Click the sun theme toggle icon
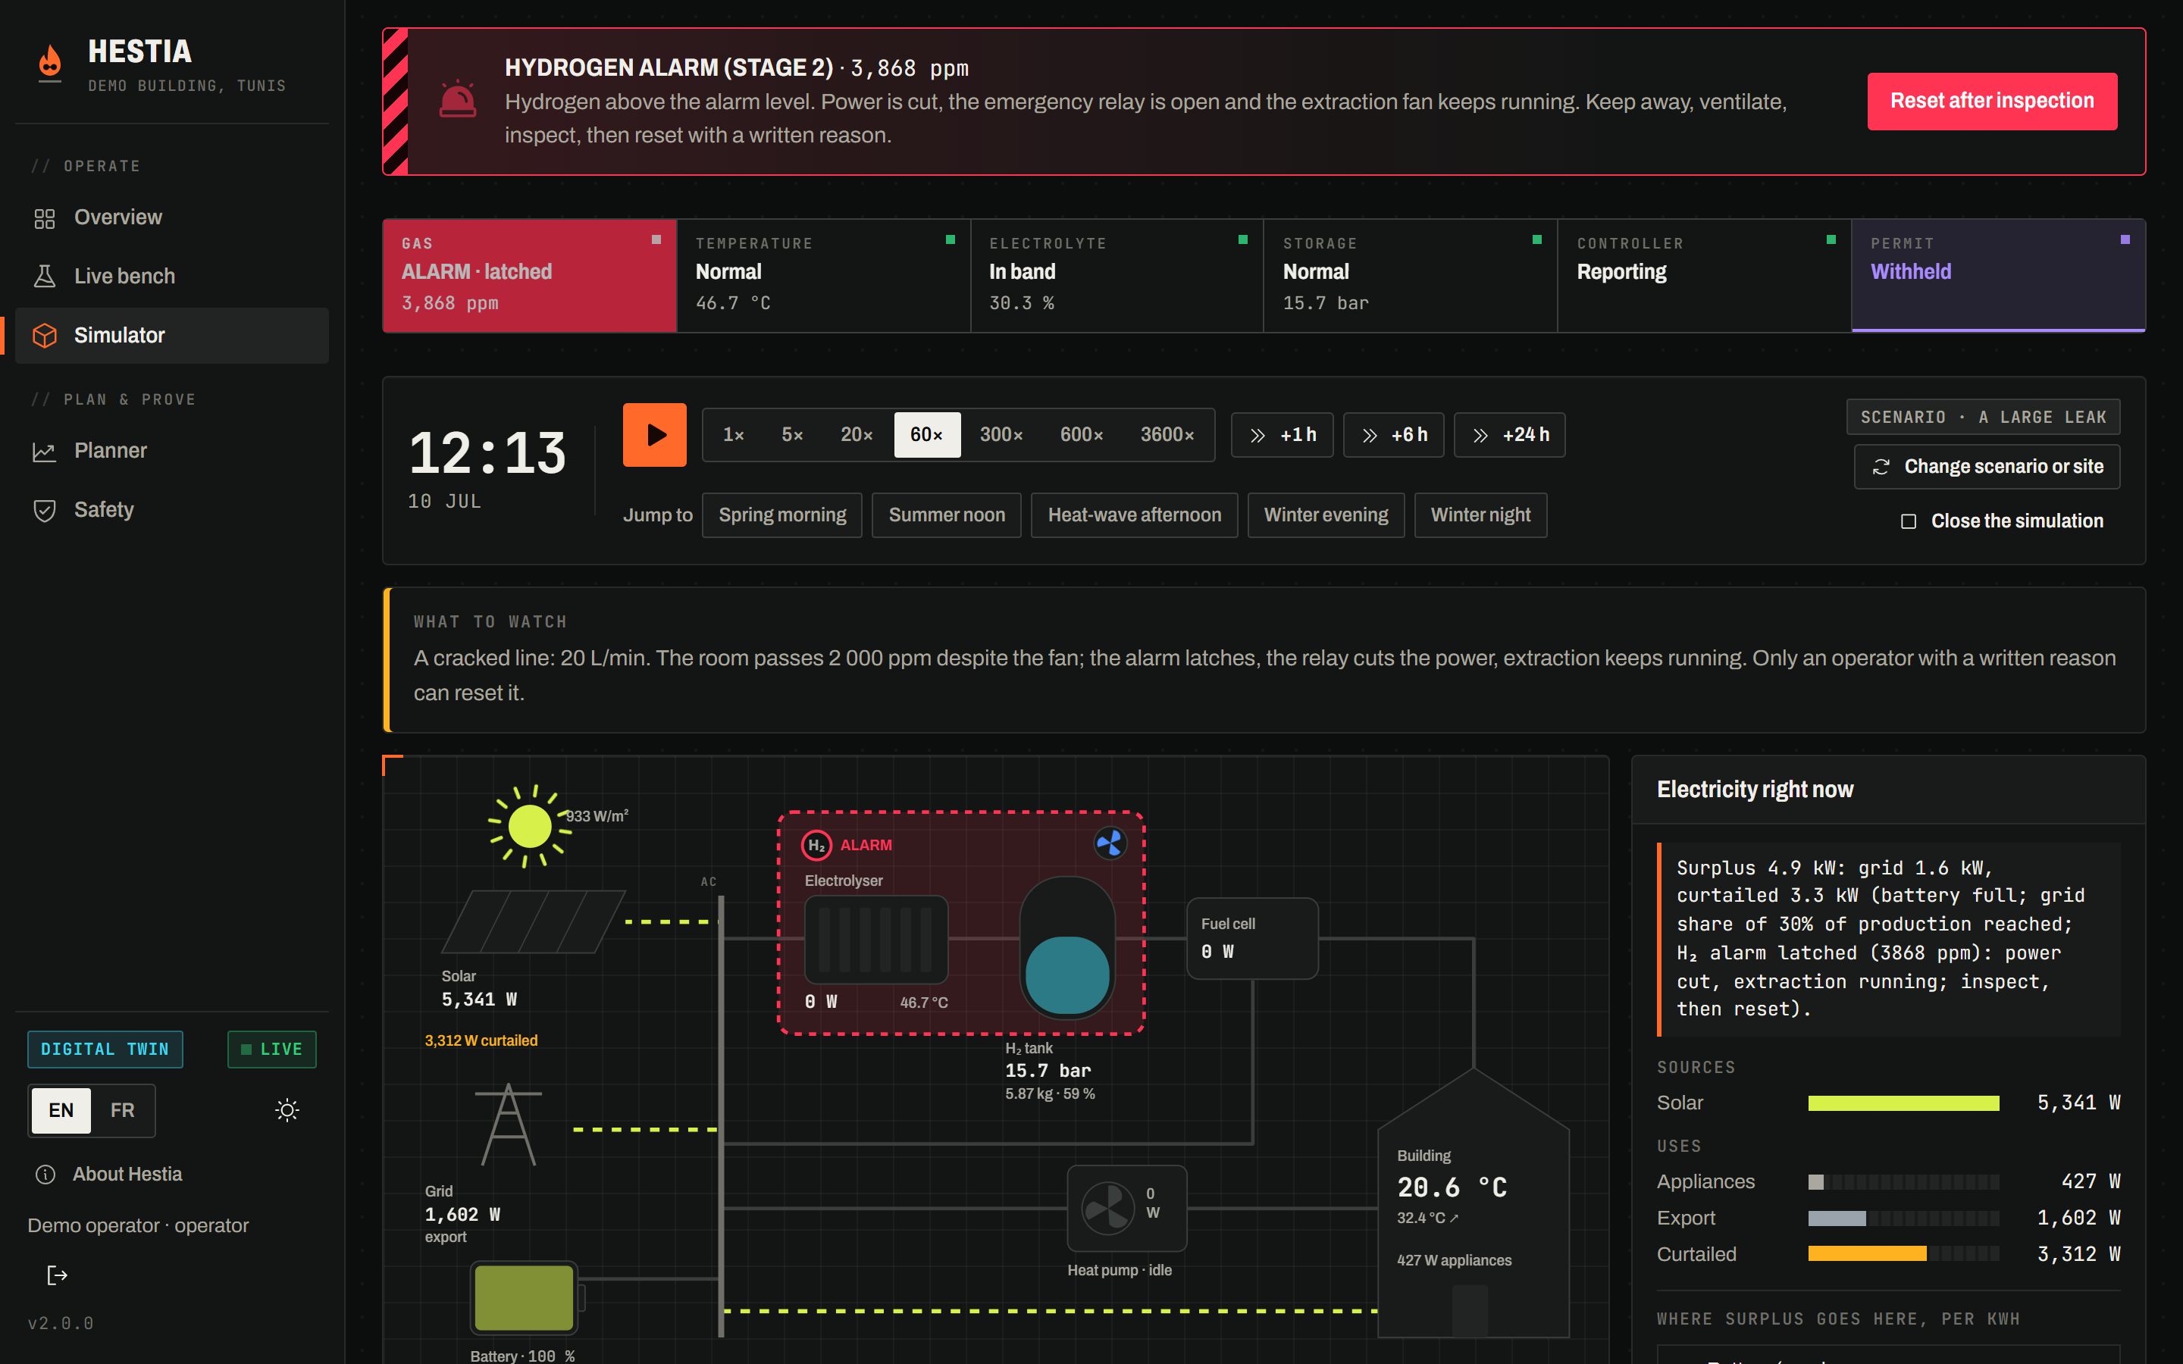The height and width of the screenshot is (1364, 2183). (x=287, y=1109)
